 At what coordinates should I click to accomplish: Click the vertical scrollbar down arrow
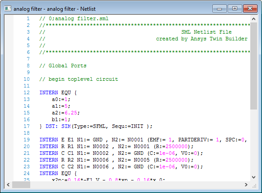253,177
